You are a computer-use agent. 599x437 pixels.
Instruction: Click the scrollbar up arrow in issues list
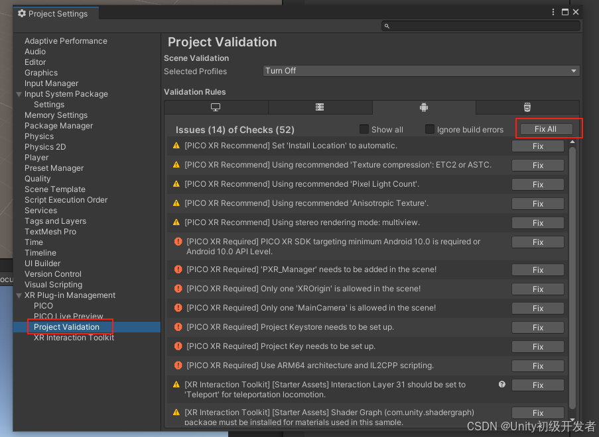[x=572, y=142]
